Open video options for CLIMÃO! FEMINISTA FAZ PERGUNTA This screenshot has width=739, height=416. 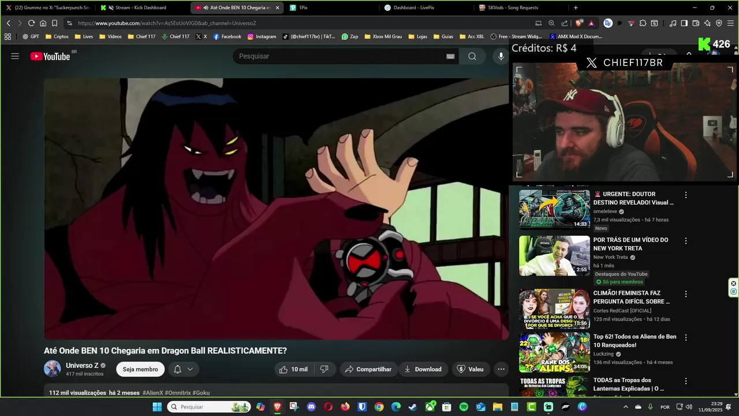point(686,294)
